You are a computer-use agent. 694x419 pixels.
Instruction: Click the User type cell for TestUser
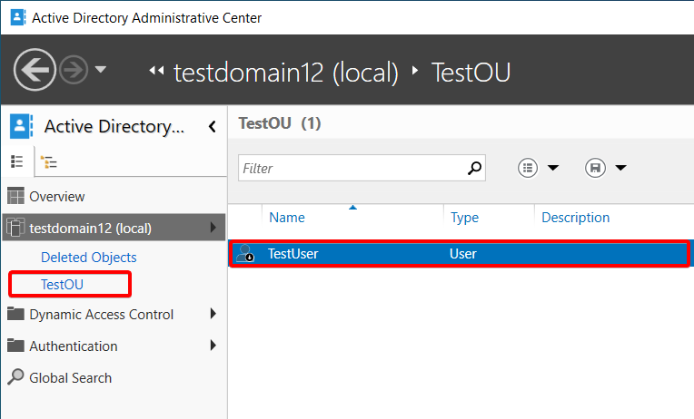click(463, 254)
